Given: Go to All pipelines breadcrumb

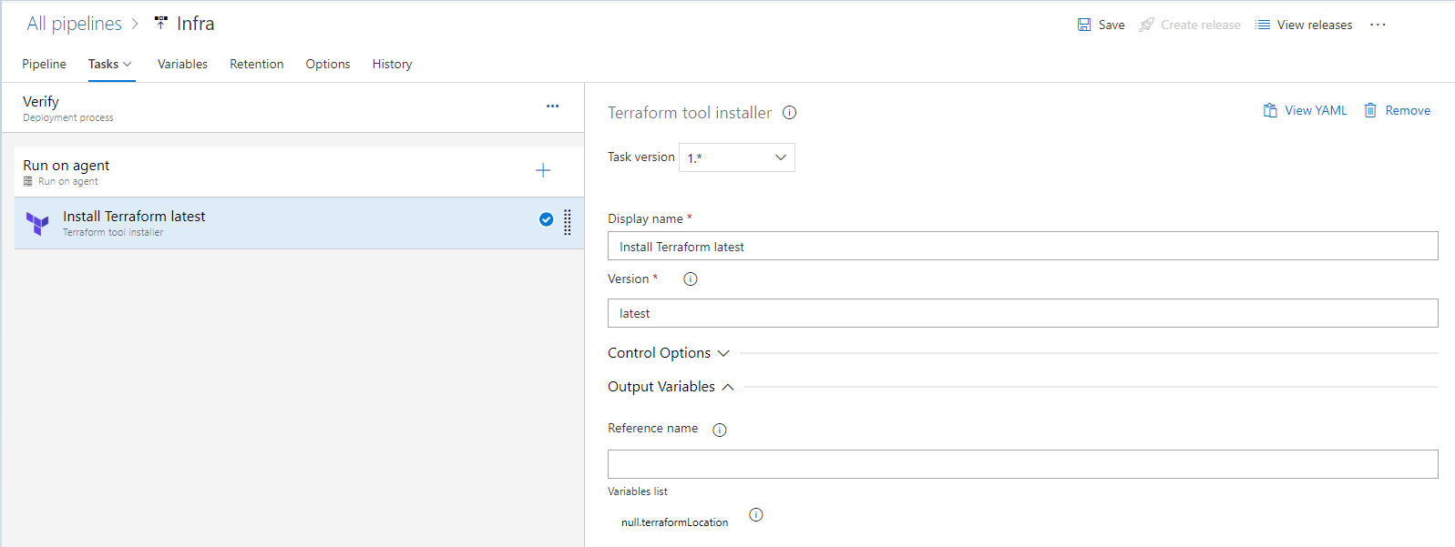Looking at the screenshot, I should [x=74, y=24].
